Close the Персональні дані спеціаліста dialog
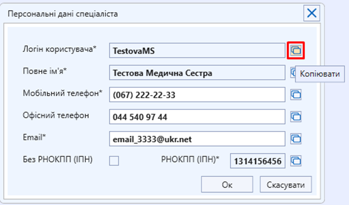The image size is (349, 205). click(x=312, y=13)
